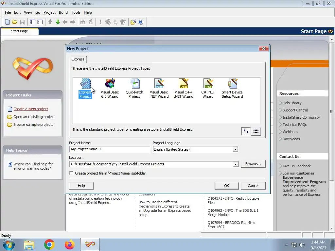Open the Help menu in menu bar
Screen dimensions: 335x251
88,12
